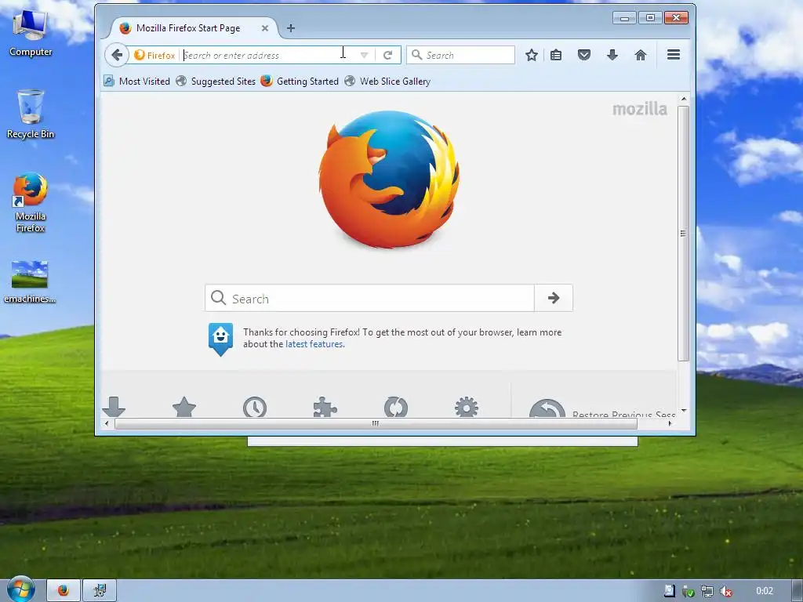Click the taskbar clock showing 0:02

765,591
